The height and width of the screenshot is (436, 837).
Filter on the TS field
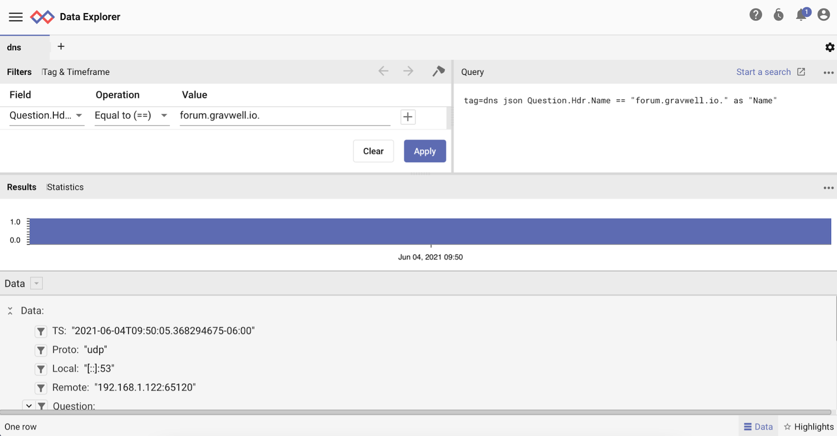(41, 331)
